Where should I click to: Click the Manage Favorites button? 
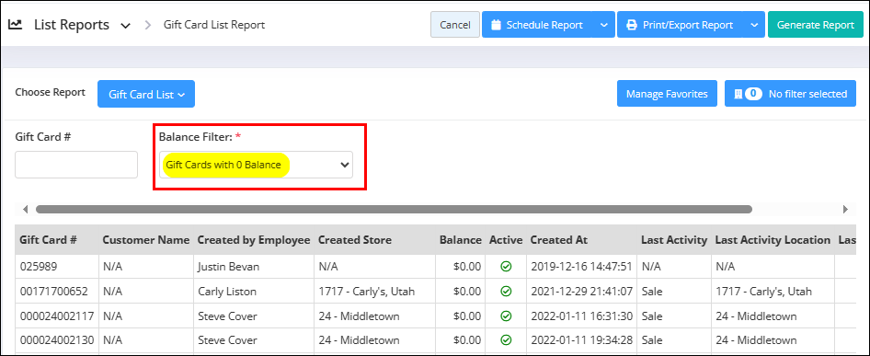[x=667, y=94]
